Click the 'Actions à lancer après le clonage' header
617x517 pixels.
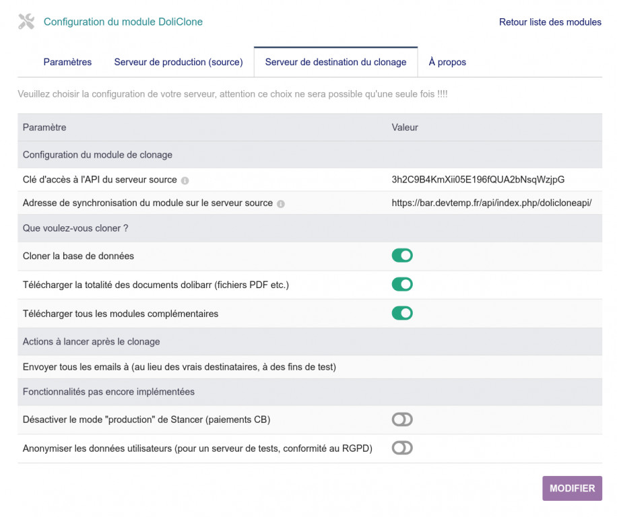(x=92, y=341)
